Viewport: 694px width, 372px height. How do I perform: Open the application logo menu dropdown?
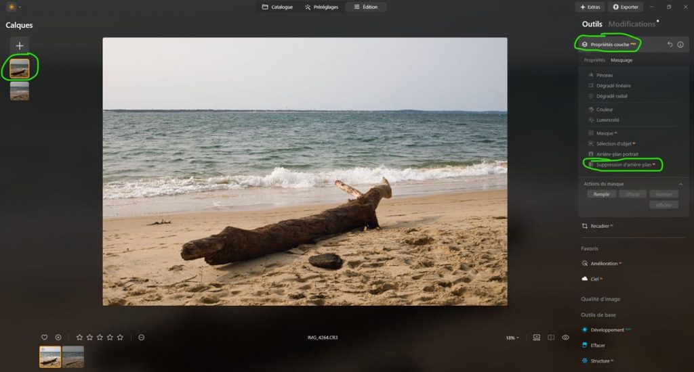coord(13,7)
